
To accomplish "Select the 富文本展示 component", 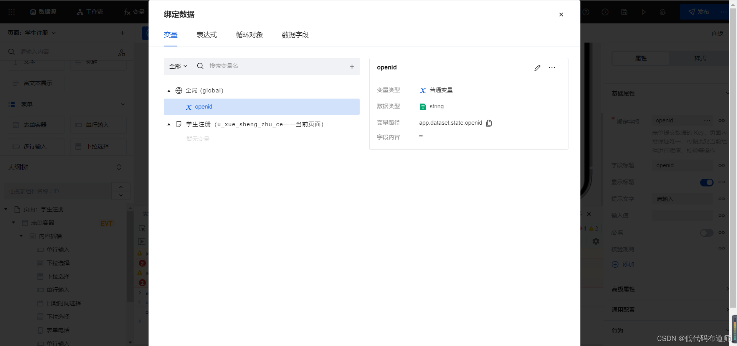I will point(36,83).
